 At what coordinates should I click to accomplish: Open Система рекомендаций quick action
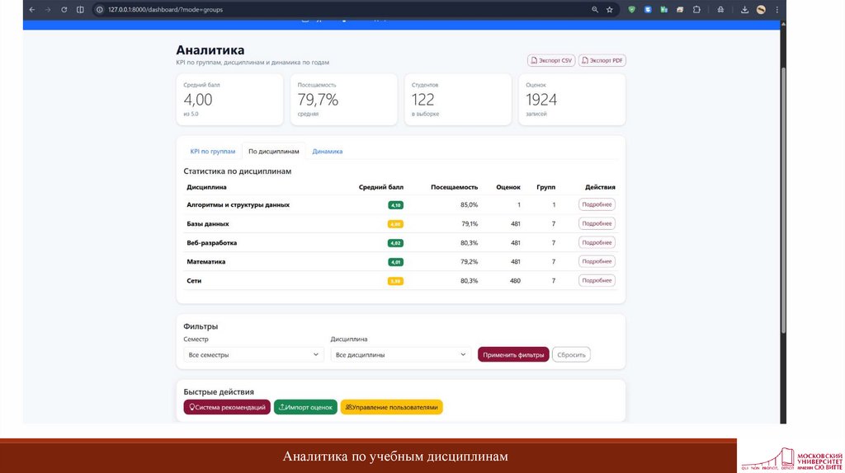(x=227, y=407)
